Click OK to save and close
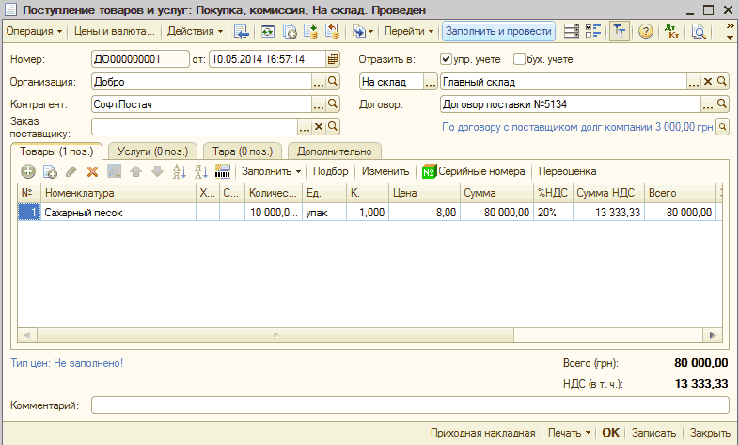This screenshot has height=445, width=739. tap(611, 433)
